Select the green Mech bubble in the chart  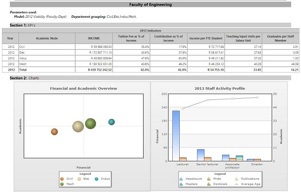(x=91, y=124)
